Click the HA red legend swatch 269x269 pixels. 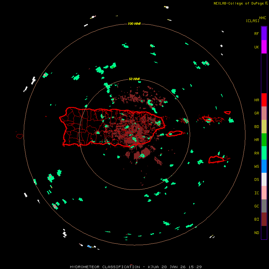pyautogui.click(x=264, y=100)
